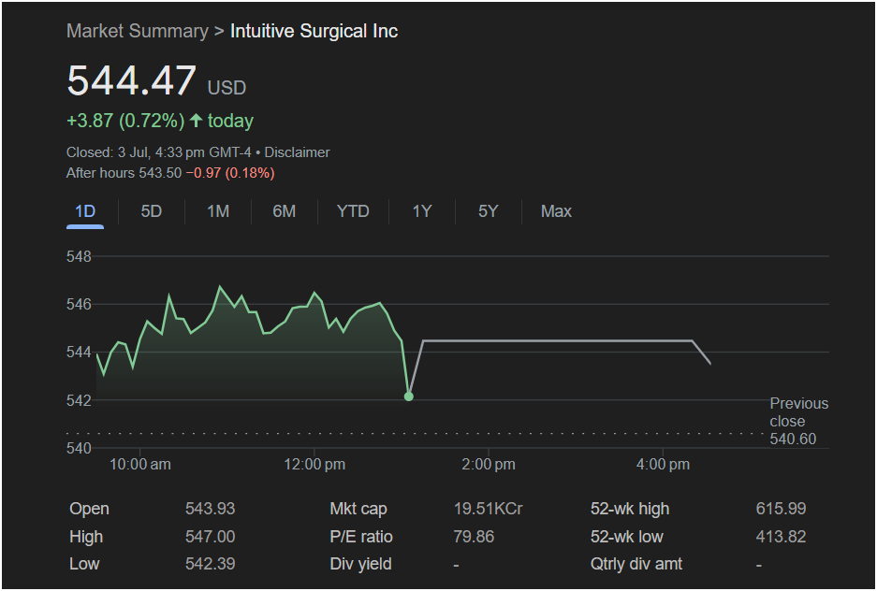Click the USD currency label
The width and height of the screenshot is (877, 591).
point(227,88)
